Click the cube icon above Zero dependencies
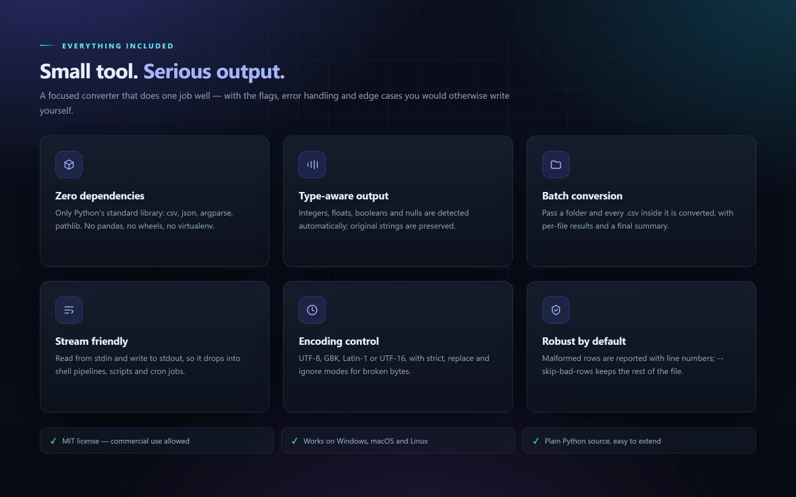This screenshot has width=796, height=497. click(69, 165)
